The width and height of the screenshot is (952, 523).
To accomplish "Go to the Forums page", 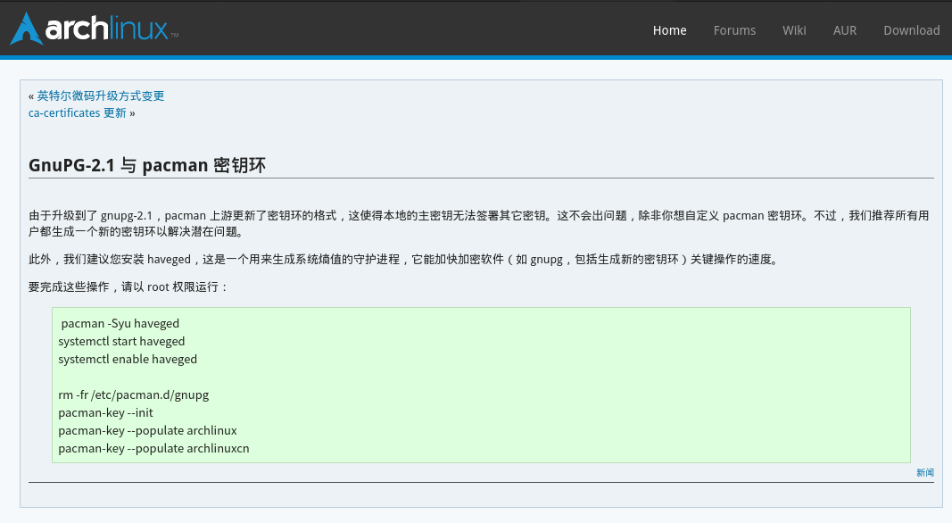I will point(734,30).
